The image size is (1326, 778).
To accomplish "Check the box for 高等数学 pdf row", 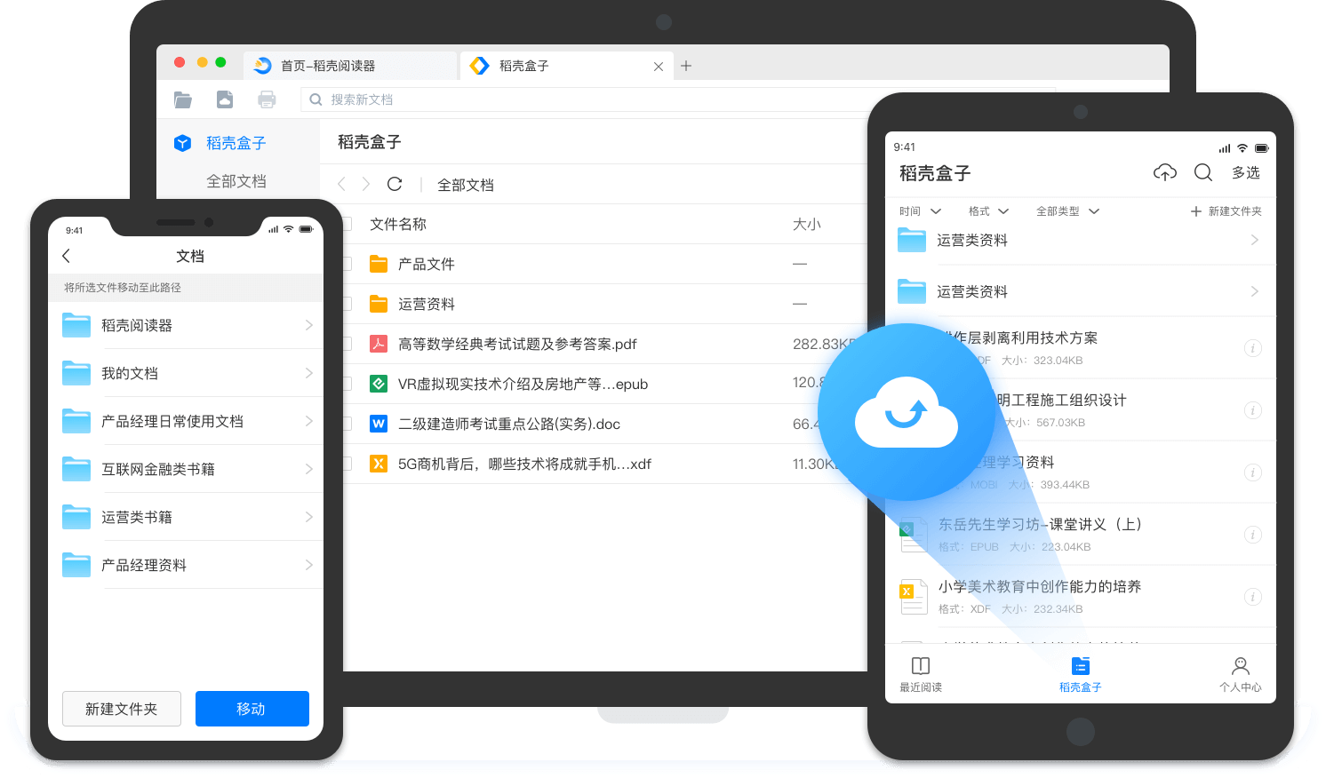I will pos(347,344).
